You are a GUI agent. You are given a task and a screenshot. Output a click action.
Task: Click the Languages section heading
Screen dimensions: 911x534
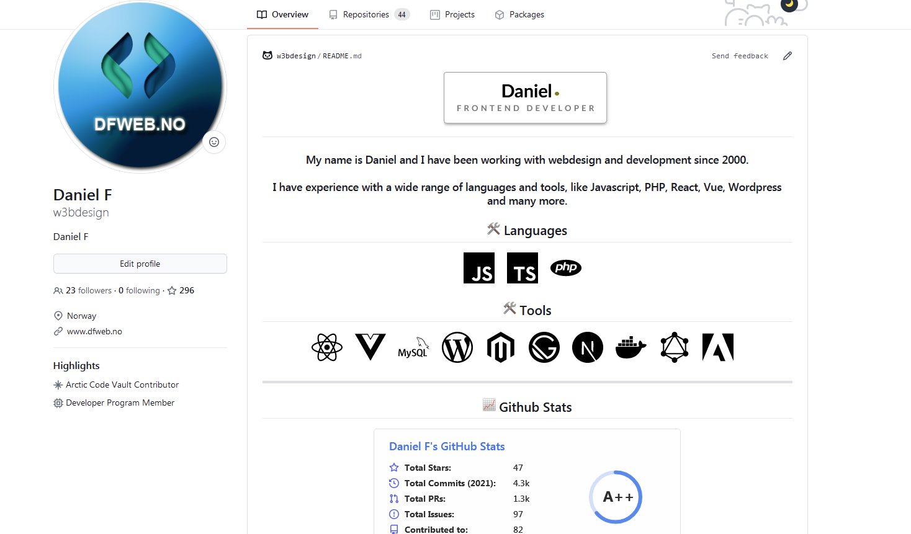coord(527,230)
